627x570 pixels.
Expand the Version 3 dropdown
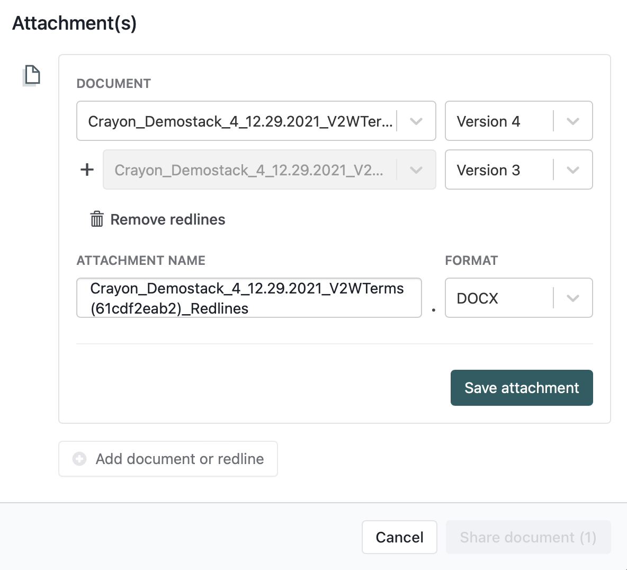click(518, 170)
